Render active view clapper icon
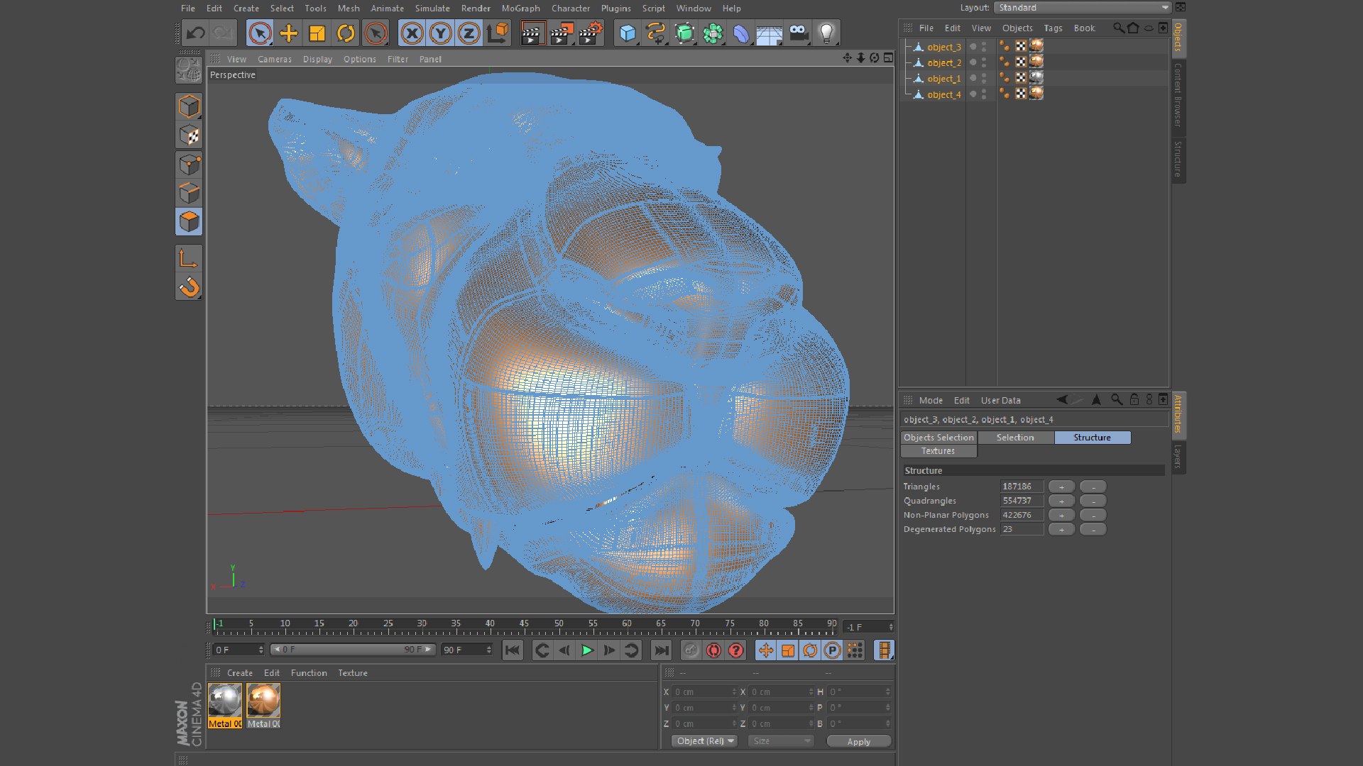 [x=532, y=33]
